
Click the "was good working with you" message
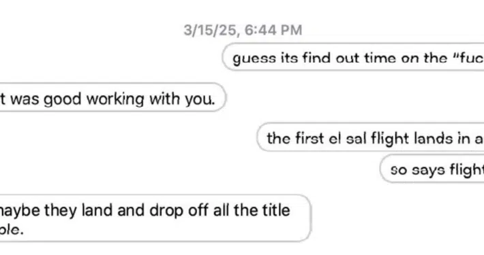coord(112,97)
